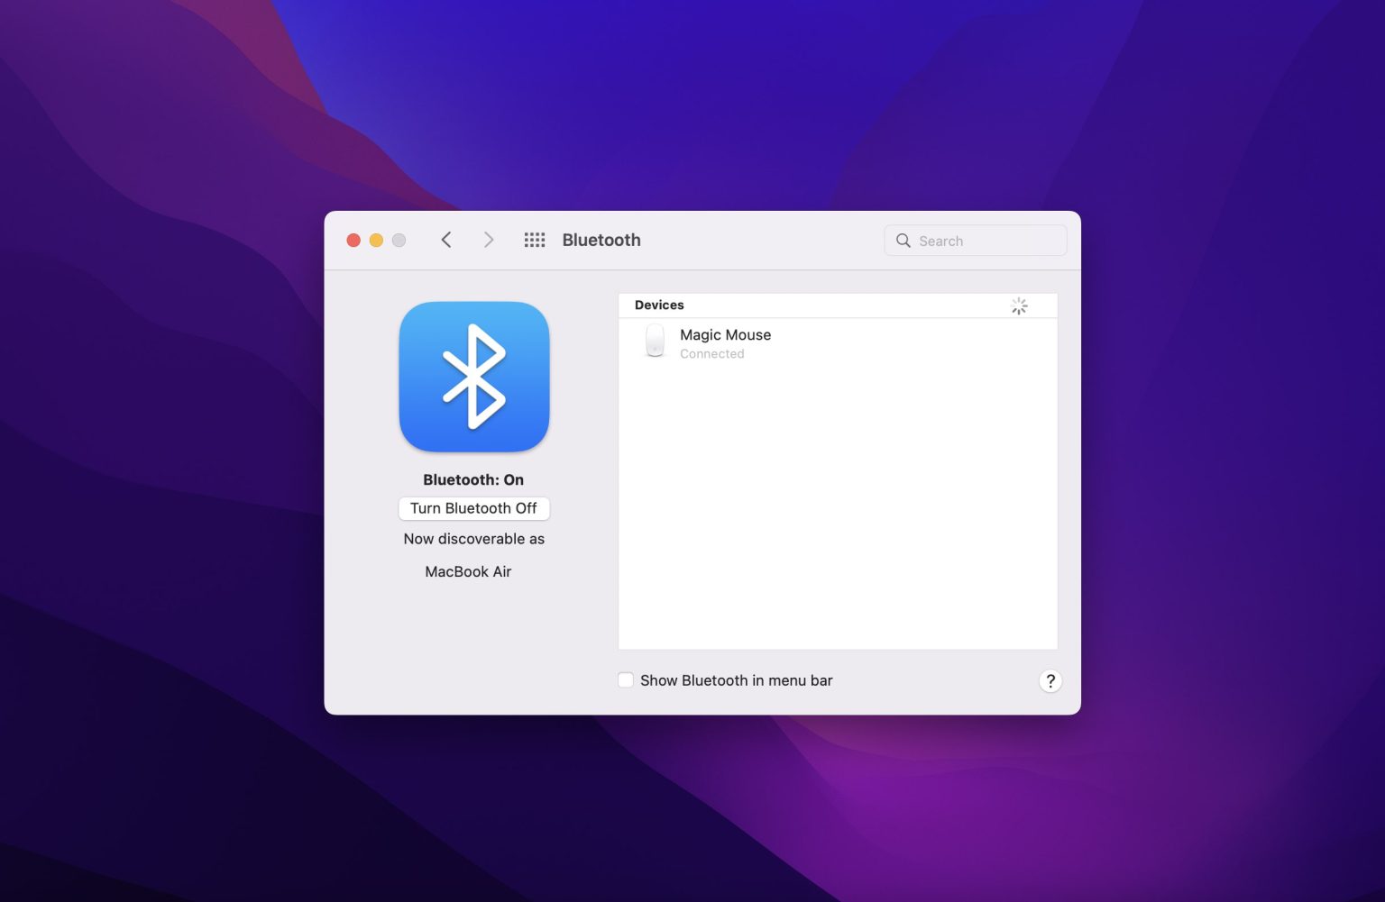Select the Magic Mouse device icon

[x=655, y=342]
